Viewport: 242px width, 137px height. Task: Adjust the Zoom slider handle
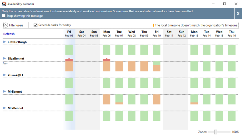(x=216, y=132)
